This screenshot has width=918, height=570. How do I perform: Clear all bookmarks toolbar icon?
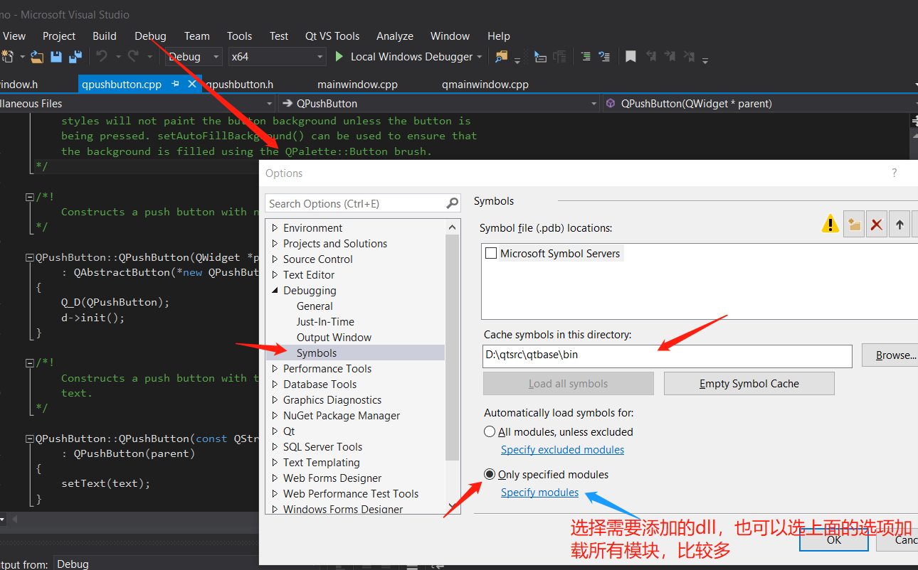click(689, 56)
